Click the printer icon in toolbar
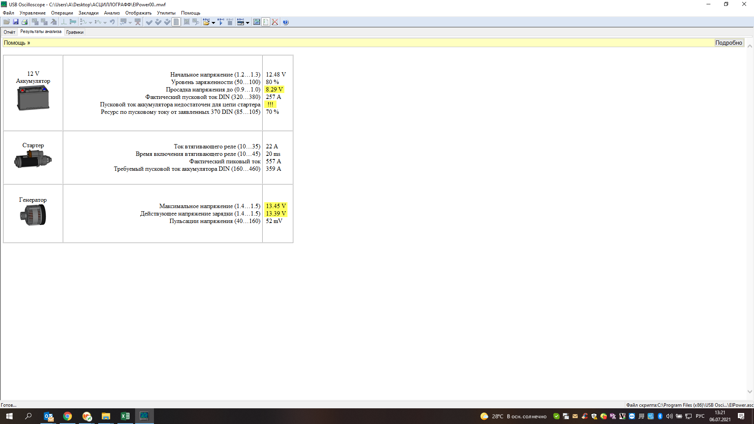 click(x=25, y=22)
